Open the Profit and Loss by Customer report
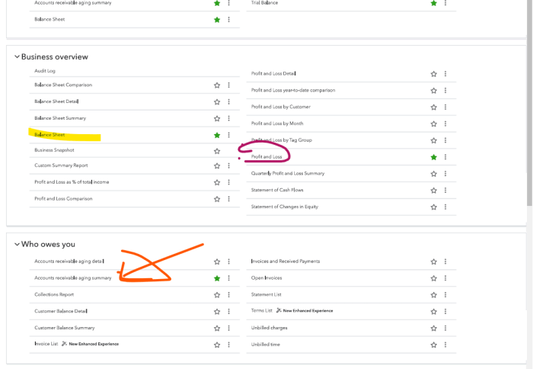Viewport: 533px width, 369px height. 280,107
